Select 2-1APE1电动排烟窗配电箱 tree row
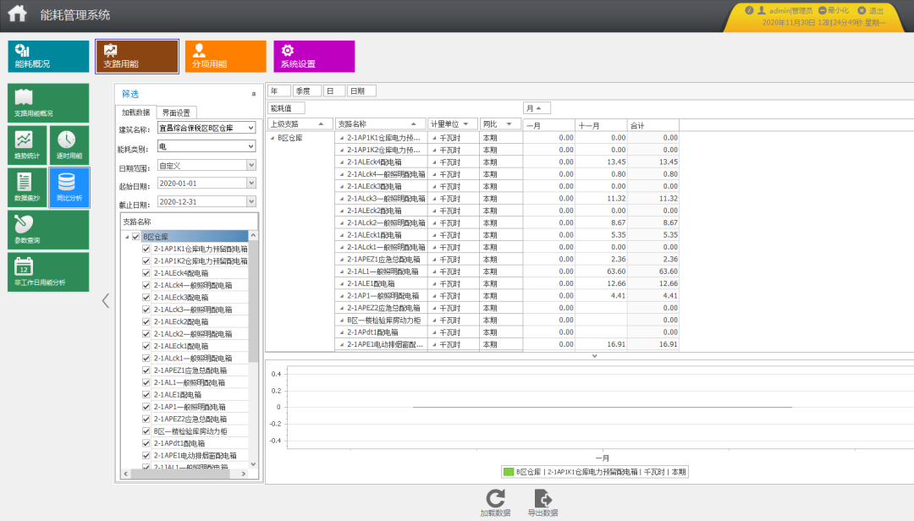914x521 pixels. [195, 456]
